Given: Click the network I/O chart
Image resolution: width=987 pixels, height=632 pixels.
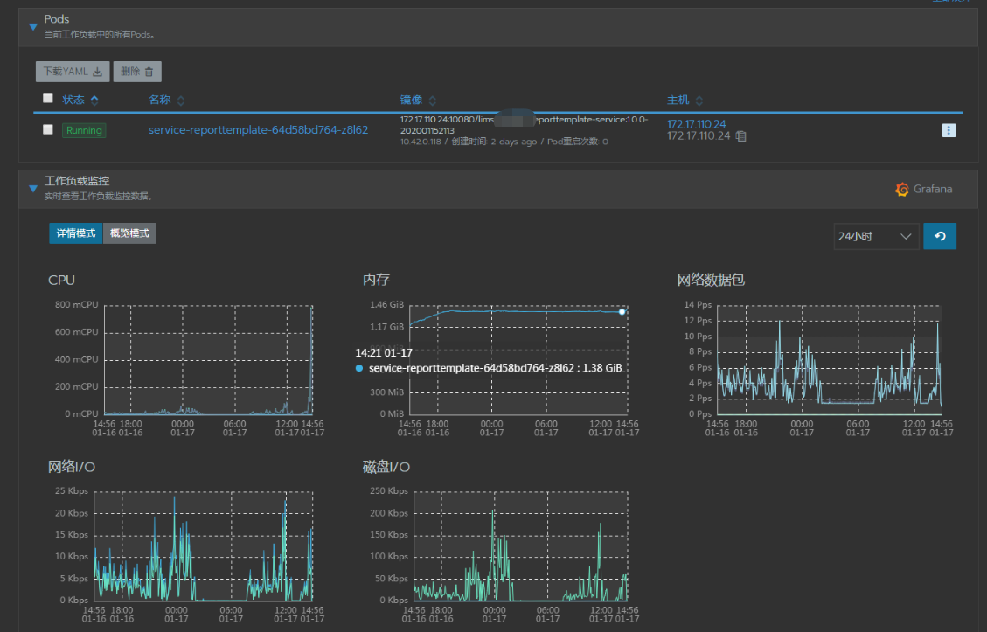Looking at the screenshot, I should pos(204,545).
